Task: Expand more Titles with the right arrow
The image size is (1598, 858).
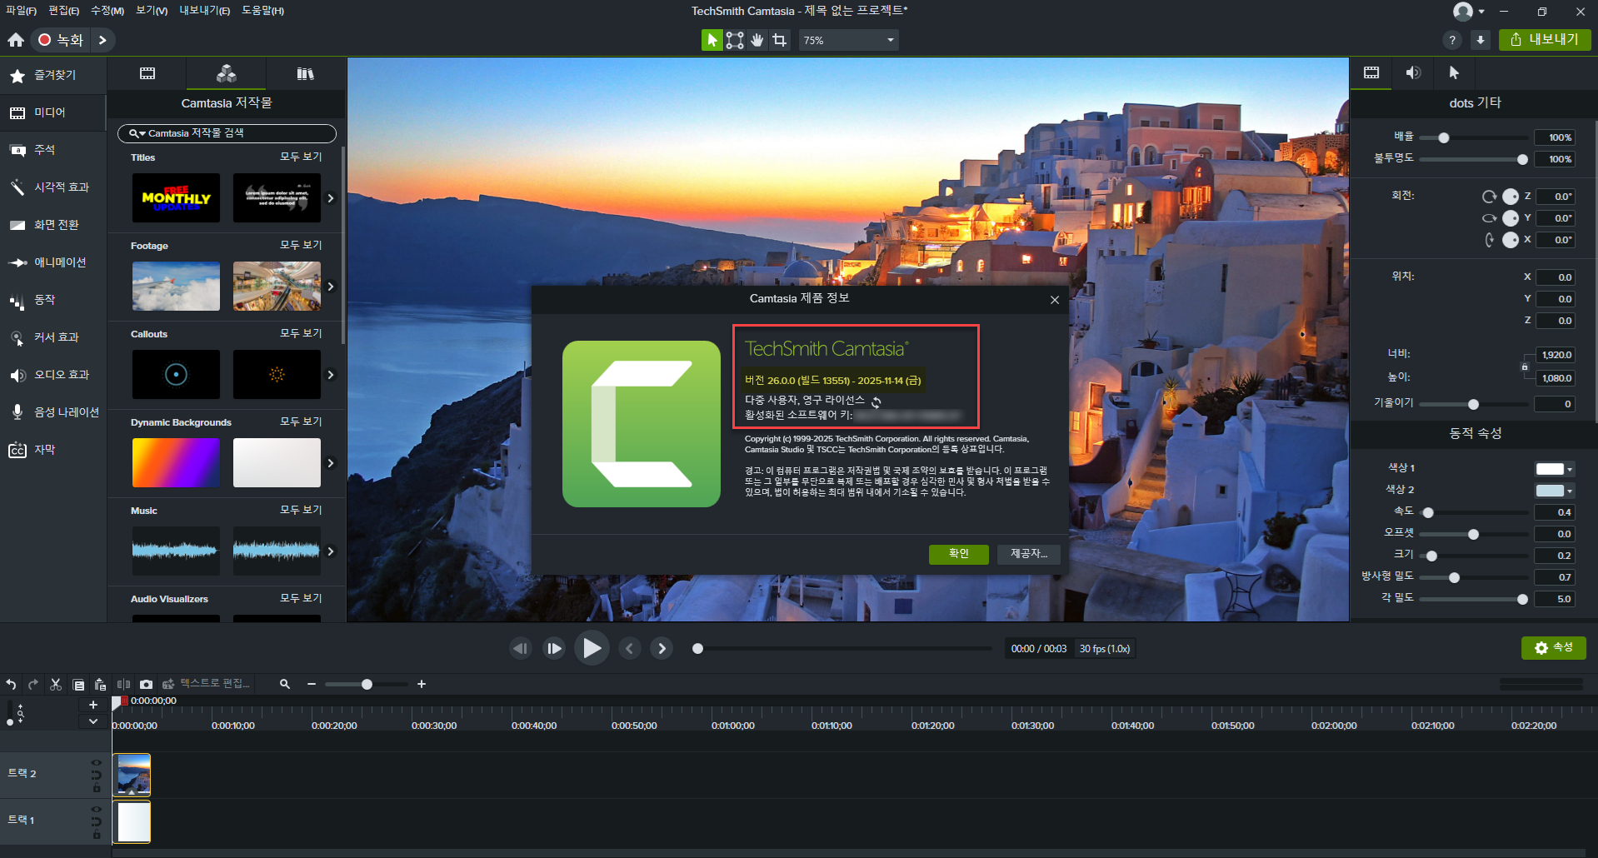Action: point(331,198)
